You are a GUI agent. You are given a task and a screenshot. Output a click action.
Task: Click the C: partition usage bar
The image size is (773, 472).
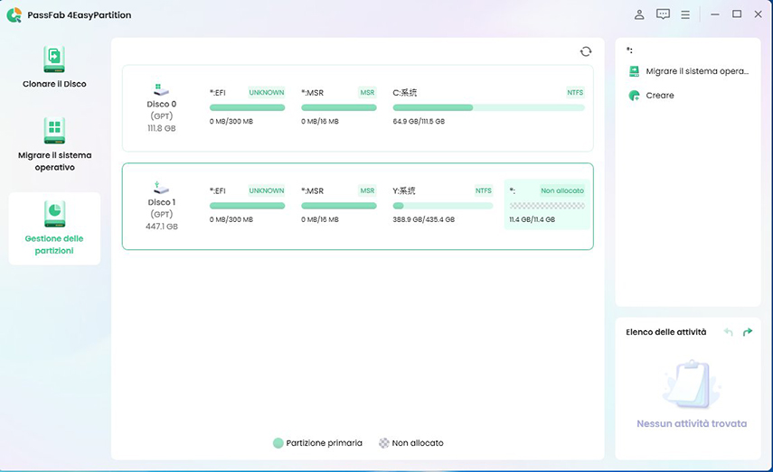coord(488,107)
